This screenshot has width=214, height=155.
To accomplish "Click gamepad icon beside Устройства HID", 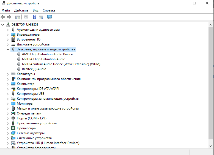I will [13, 143].
